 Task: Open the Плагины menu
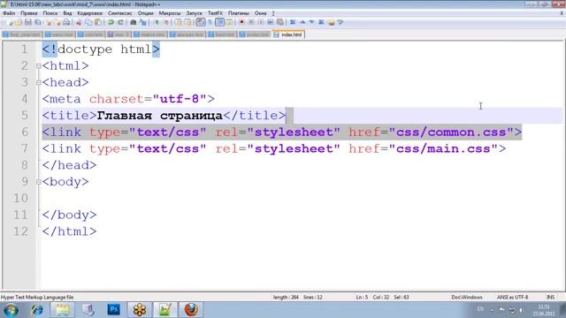pyautogui.click(x=239, y=13)
